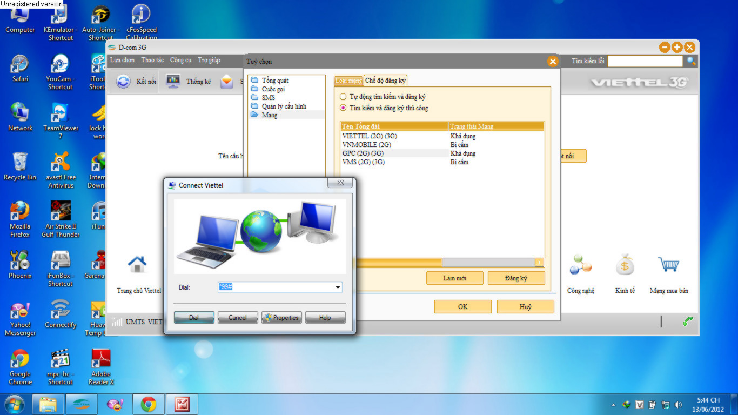The width and height of the screenshot is (738, 415).
Task: Click the SMS envelope icon in D-com toolbar
Action: 227,82
